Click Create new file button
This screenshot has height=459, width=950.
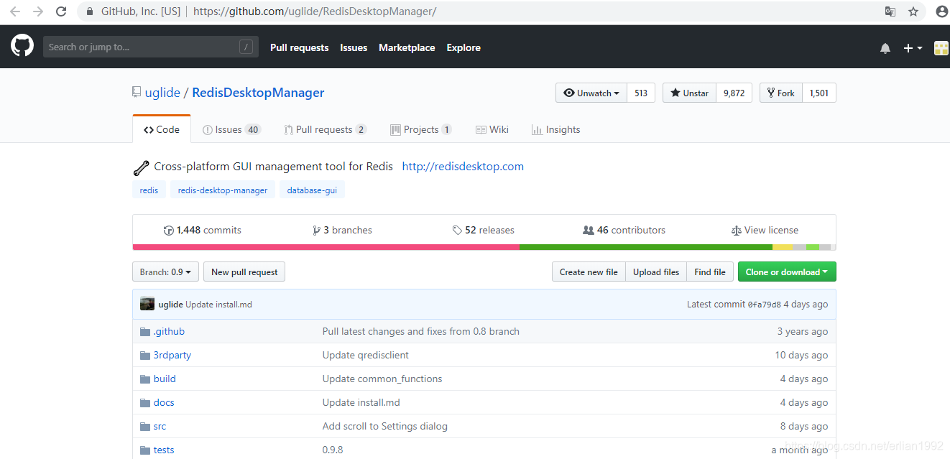(589, 272)
